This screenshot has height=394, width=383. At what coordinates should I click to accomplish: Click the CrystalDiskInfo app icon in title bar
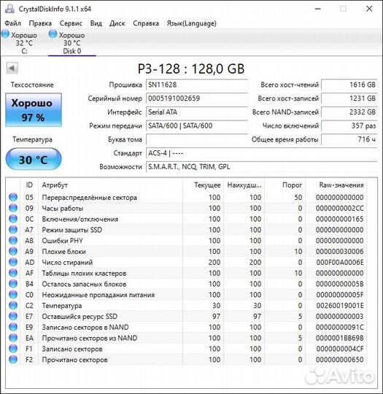[x=9, y=9]
